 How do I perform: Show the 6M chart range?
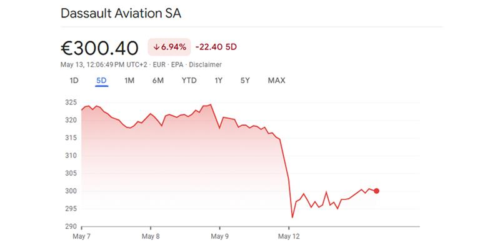coord(157,81)
